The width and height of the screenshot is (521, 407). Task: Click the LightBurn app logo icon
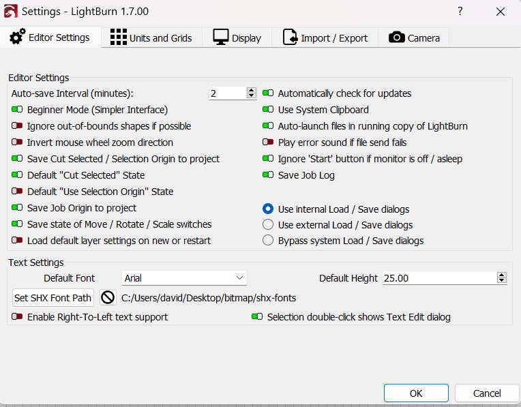(11, 12)
